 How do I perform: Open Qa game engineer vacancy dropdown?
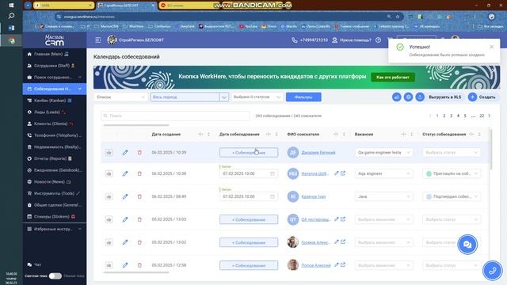click(383, 153)
